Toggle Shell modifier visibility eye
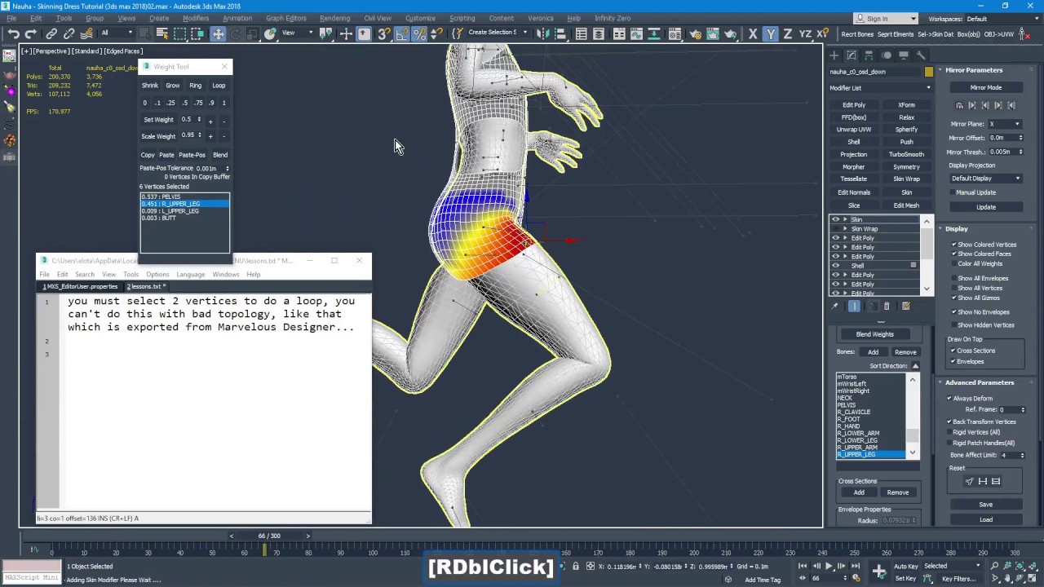The height and width of the screenshot is (587, 1044). pyautogui.click(x=835, y=266)
